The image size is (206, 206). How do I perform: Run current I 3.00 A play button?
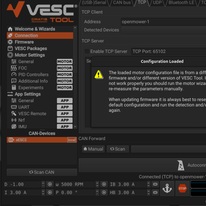pos(50,193)
